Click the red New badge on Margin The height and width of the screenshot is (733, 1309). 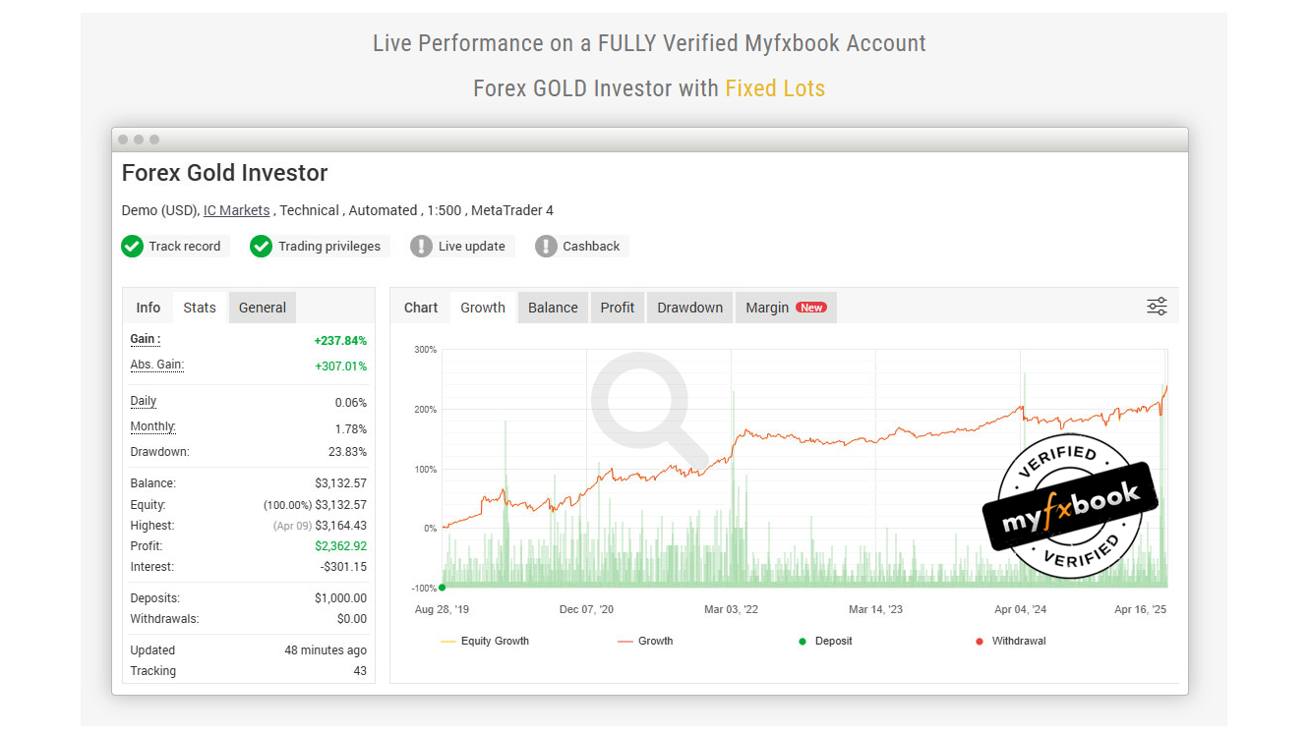811,308
